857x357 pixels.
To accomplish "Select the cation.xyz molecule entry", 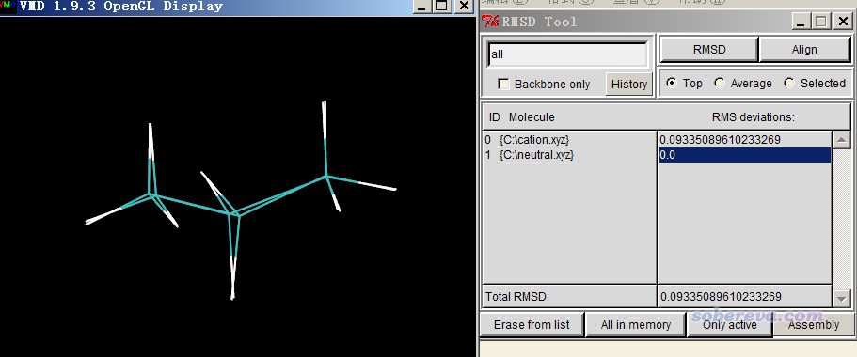I will [x=529, y=140].
